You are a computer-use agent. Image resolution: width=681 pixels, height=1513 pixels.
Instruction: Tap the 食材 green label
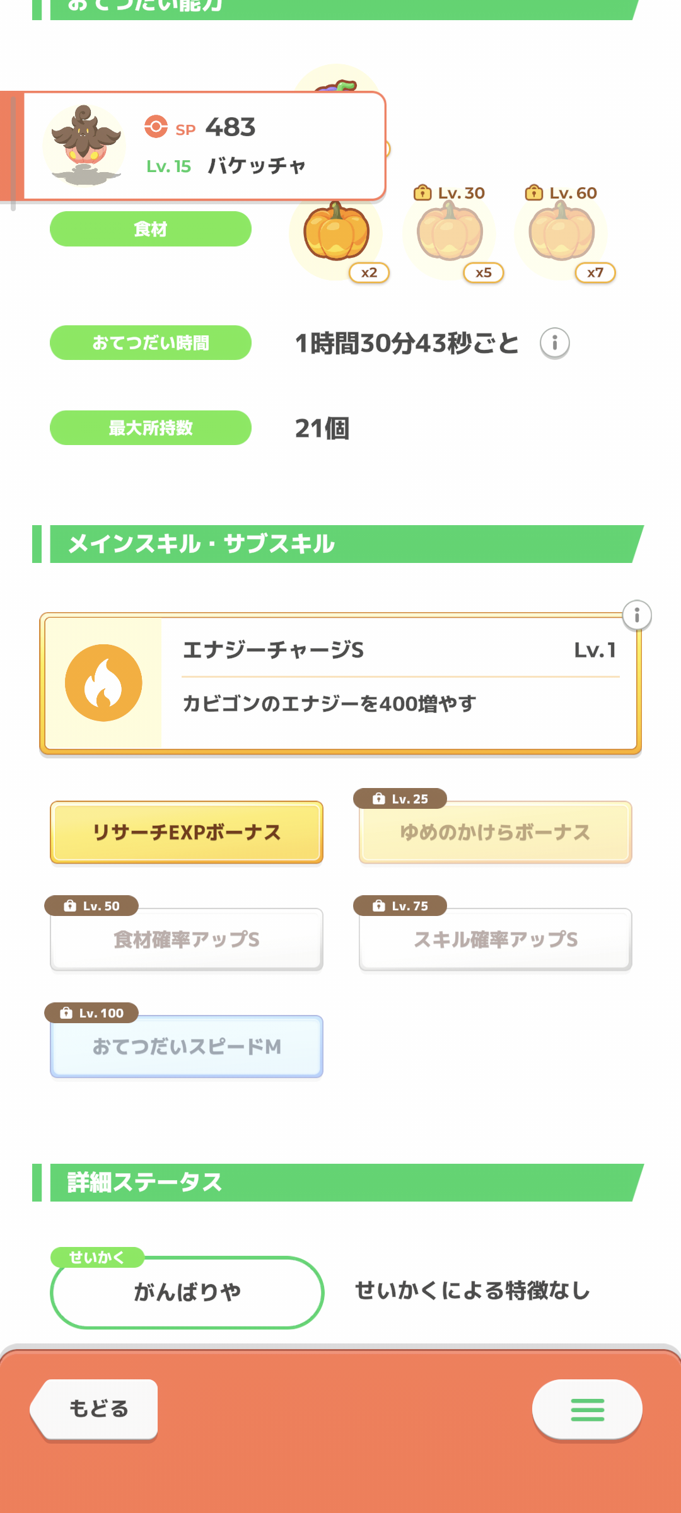click(151, 229)
